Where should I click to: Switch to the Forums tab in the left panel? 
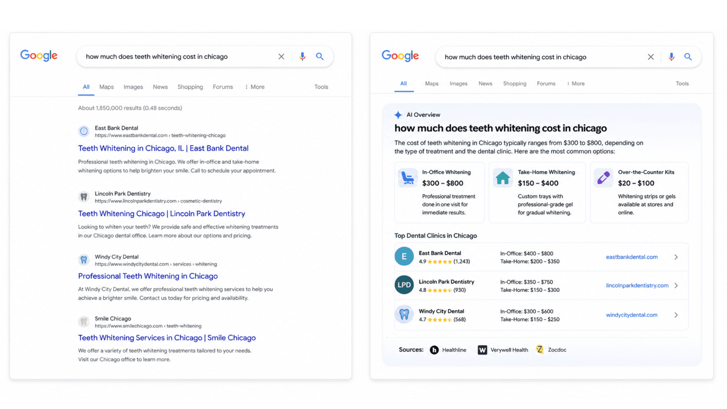223,87
